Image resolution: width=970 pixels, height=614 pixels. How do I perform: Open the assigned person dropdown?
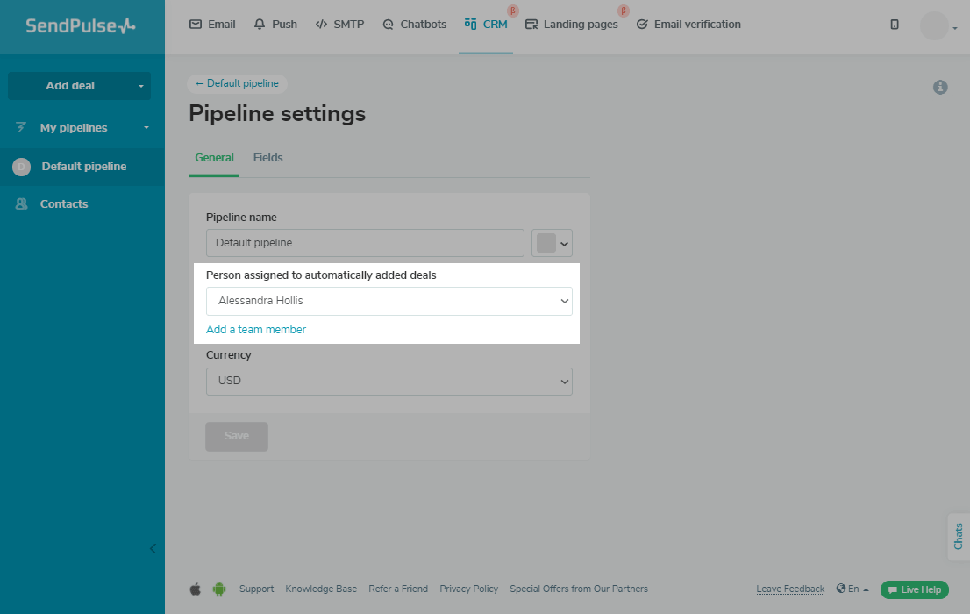tap(389, 301)
